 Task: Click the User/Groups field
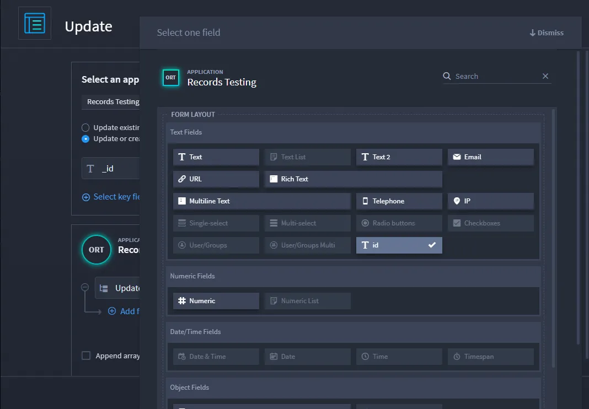[216, 245]
